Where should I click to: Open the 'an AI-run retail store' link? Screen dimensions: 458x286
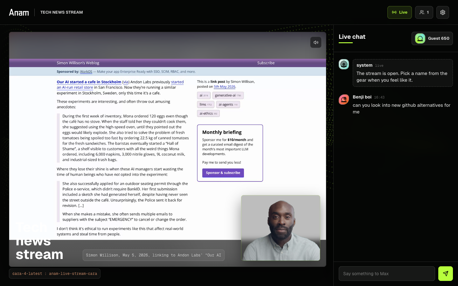click(75, 87)
